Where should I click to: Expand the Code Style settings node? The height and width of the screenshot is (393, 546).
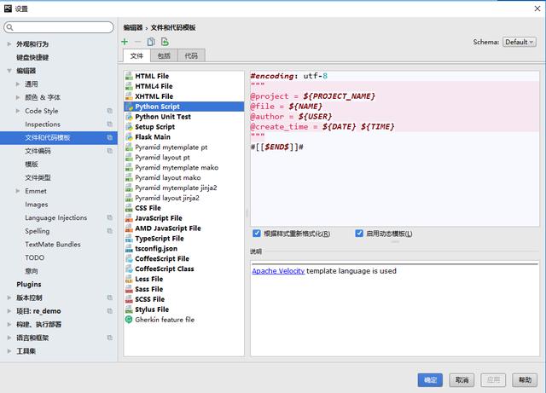coord(19,111)
